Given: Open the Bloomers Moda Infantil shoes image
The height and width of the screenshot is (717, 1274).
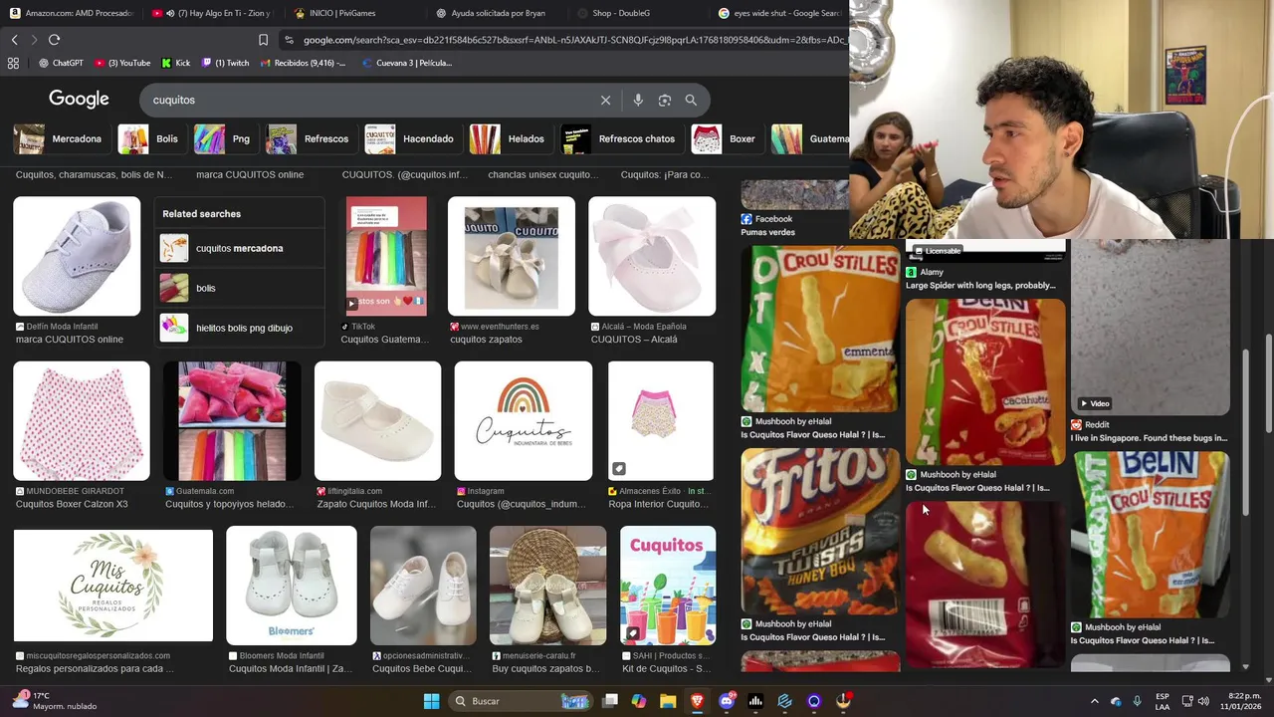Looking at the screenshot, I should point(292,586).
